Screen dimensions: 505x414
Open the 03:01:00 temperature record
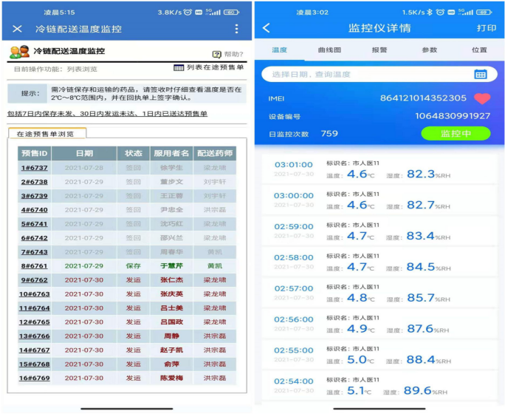pos(379,169)
